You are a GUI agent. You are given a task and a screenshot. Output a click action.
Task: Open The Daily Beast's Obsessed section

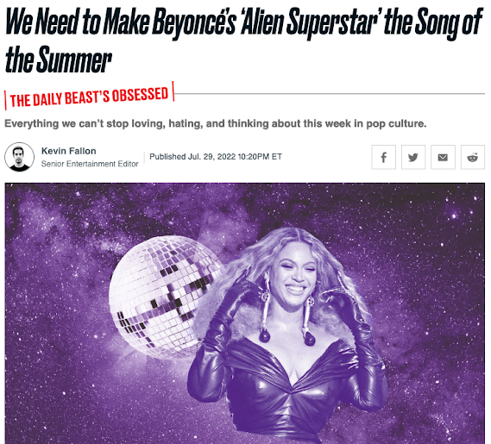[x=89, y=97]
